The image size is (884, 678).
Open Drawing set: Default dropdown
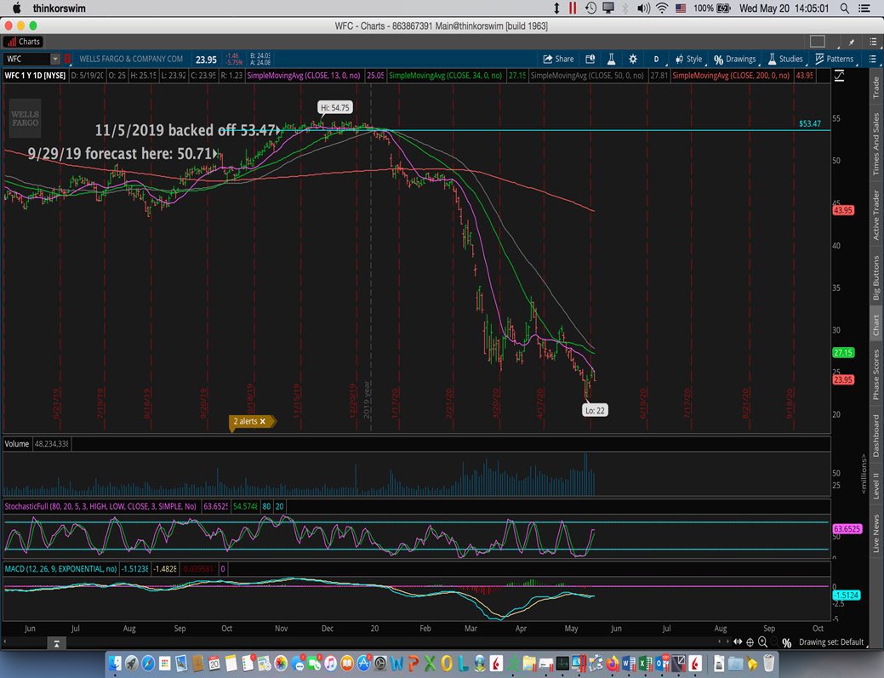831,642
